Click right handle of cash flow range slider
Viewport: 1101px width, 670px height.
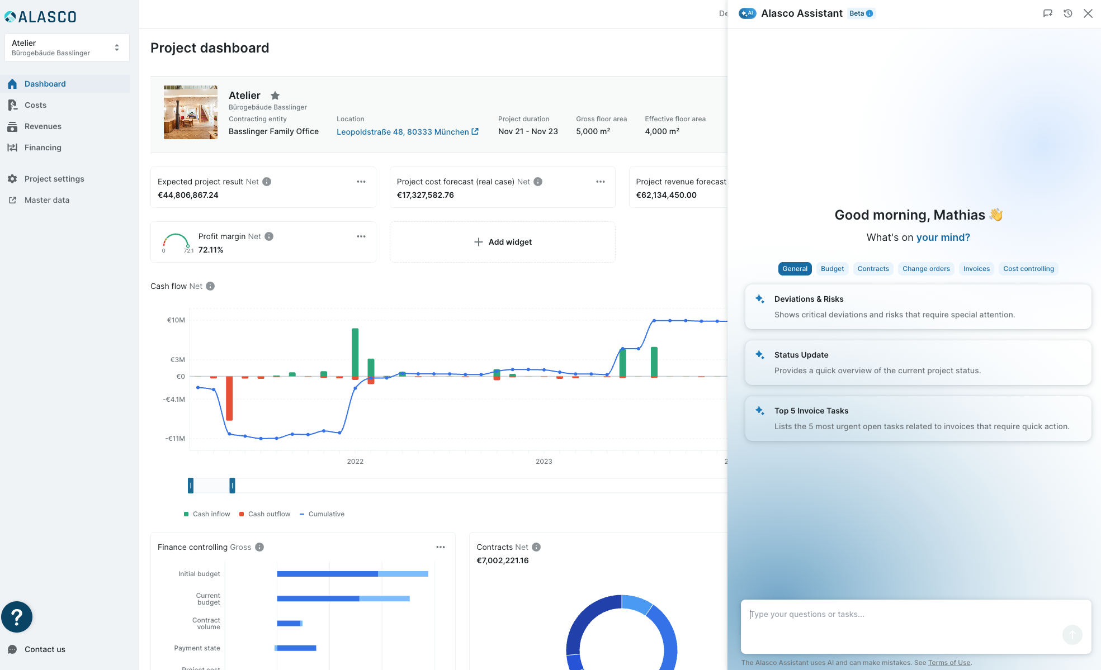[232, 486]
